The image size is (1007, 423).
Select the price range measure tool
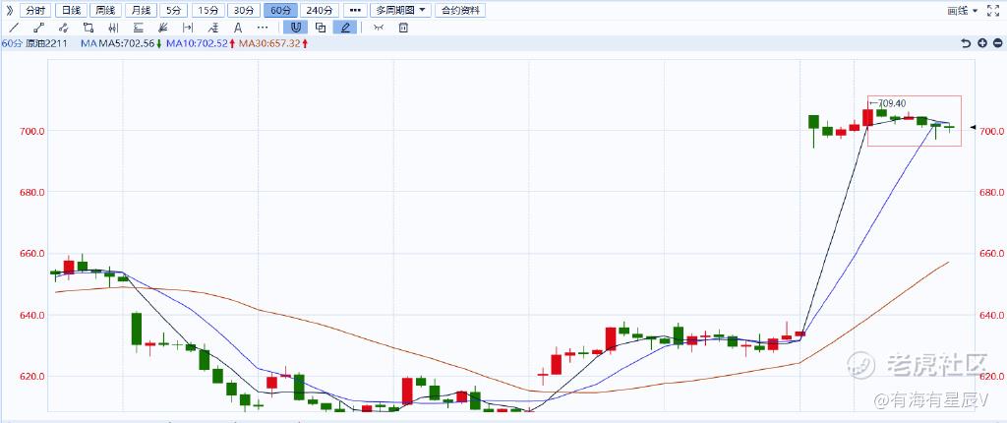[188, 28]
